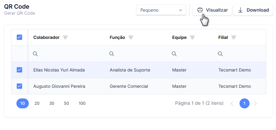The image size is (276, 130).
Task: Uncheck Elias Nicolas Yuri Almada row
Action: tap(19, 70)
